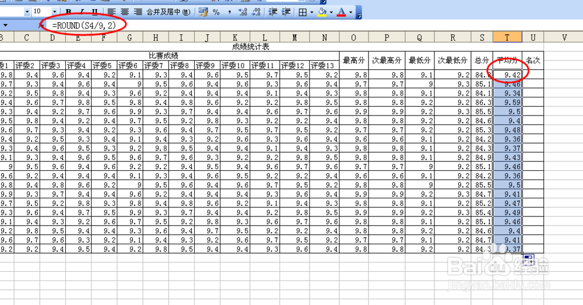
Task: Select the 评委10 header cell
Action: point(235,65)
